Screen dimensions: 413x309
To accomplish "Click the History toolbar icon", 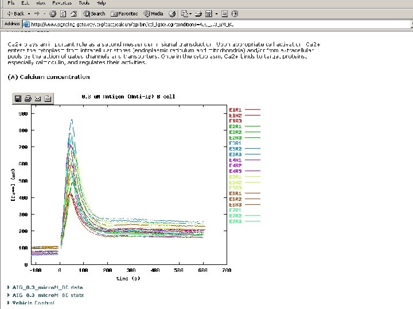I will coord(172,13).
